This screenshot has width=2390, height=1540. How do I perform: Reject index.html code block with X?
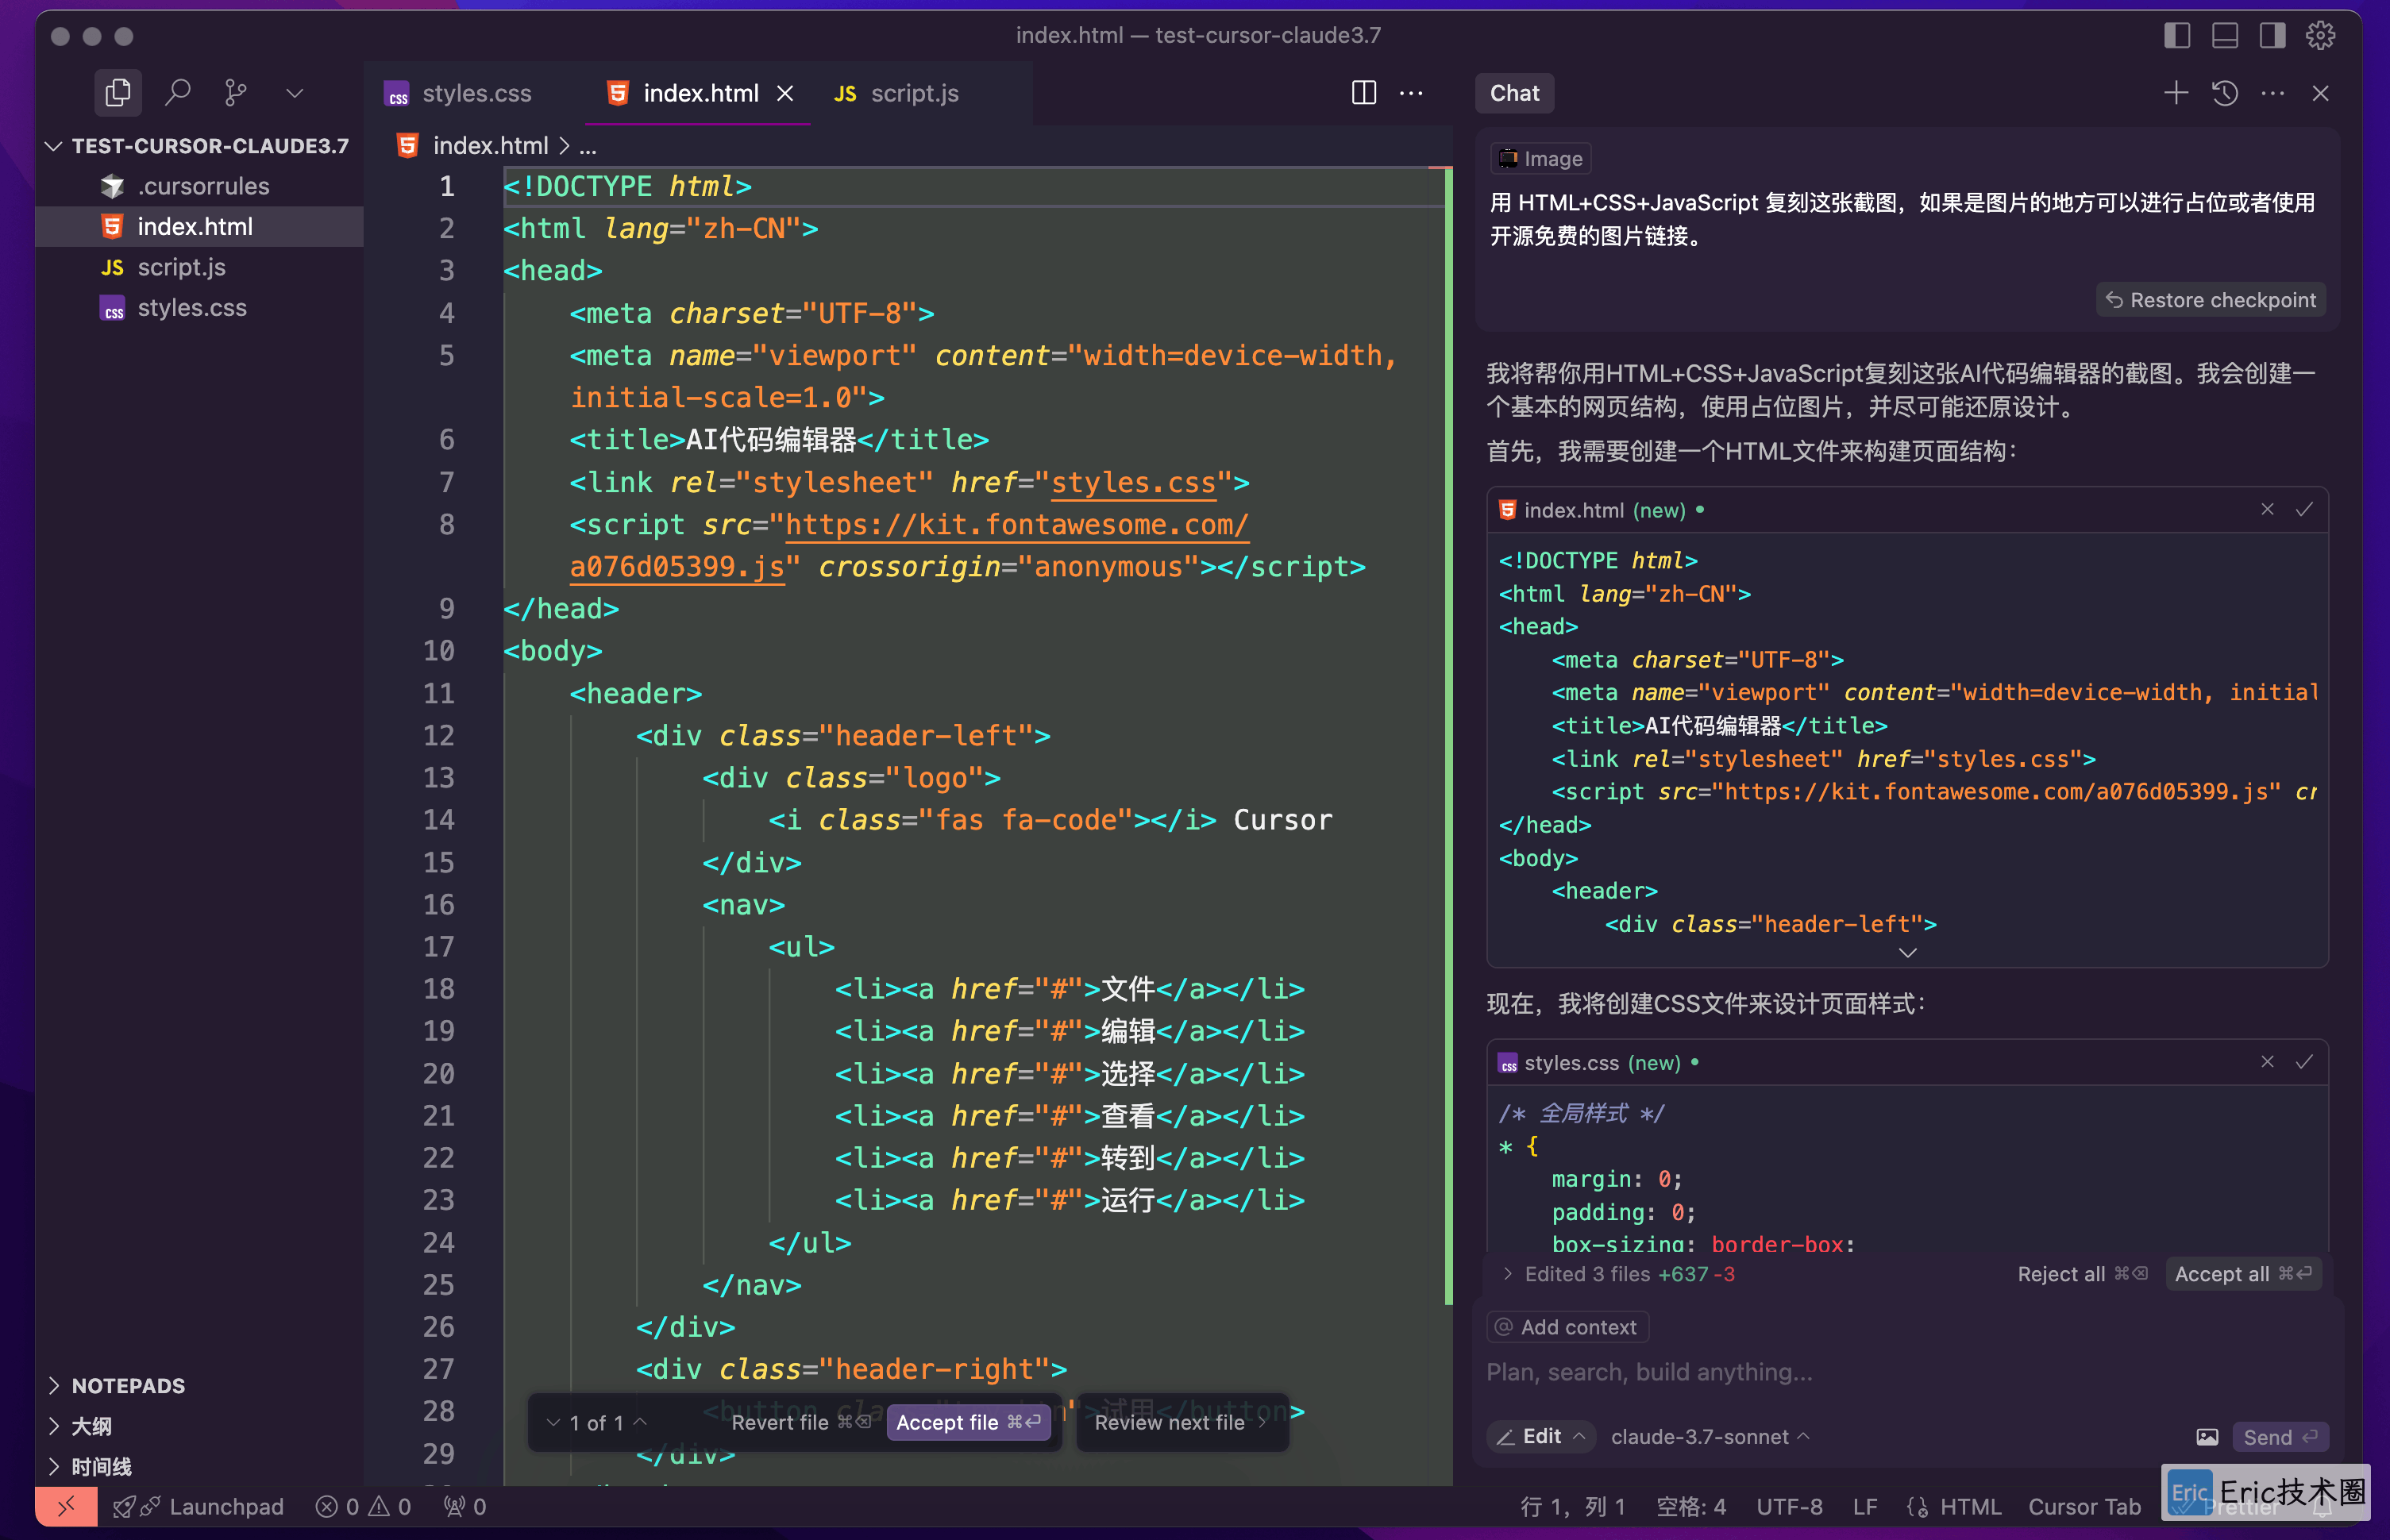coord(2267,510)
